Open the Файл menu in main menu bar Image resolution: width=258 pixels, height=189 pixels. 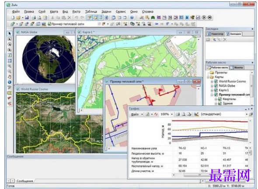tap(16, 11)
